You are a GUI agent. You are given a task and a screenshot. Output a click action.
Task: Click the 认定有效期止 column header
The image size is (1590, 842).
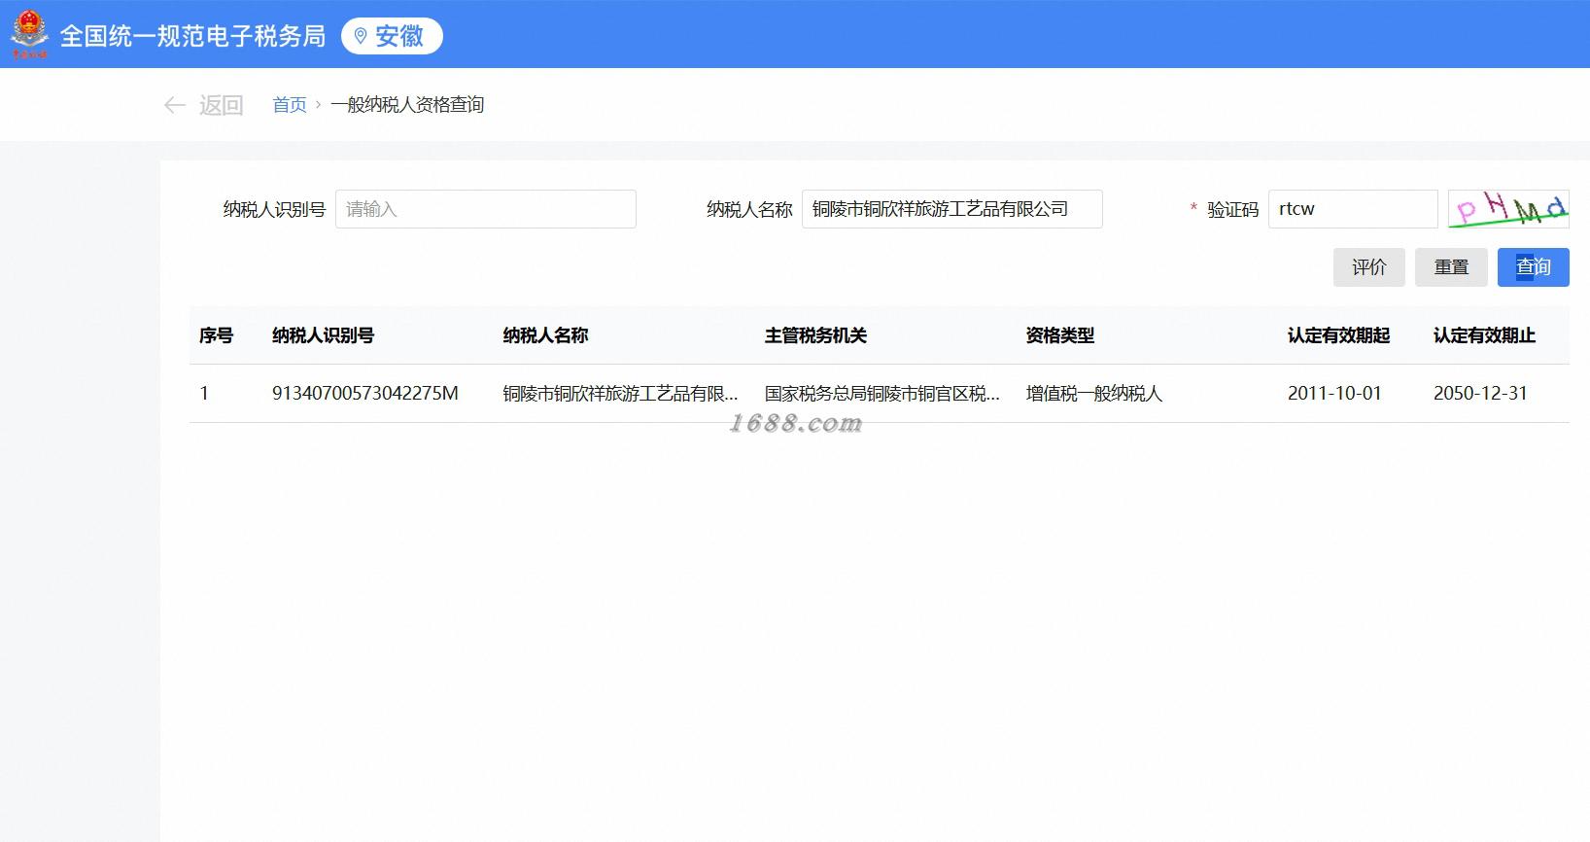pos(1485,335)
